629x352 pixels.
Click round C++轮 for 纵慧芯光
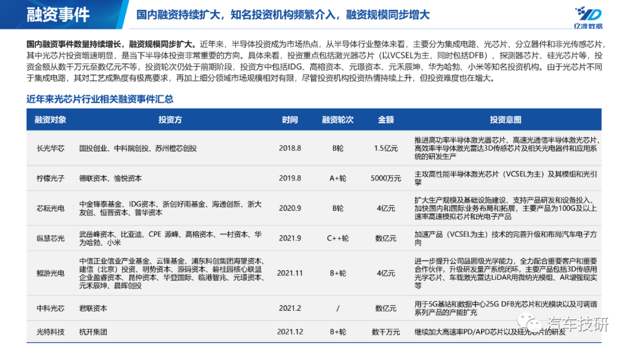[x=338, y=238]
